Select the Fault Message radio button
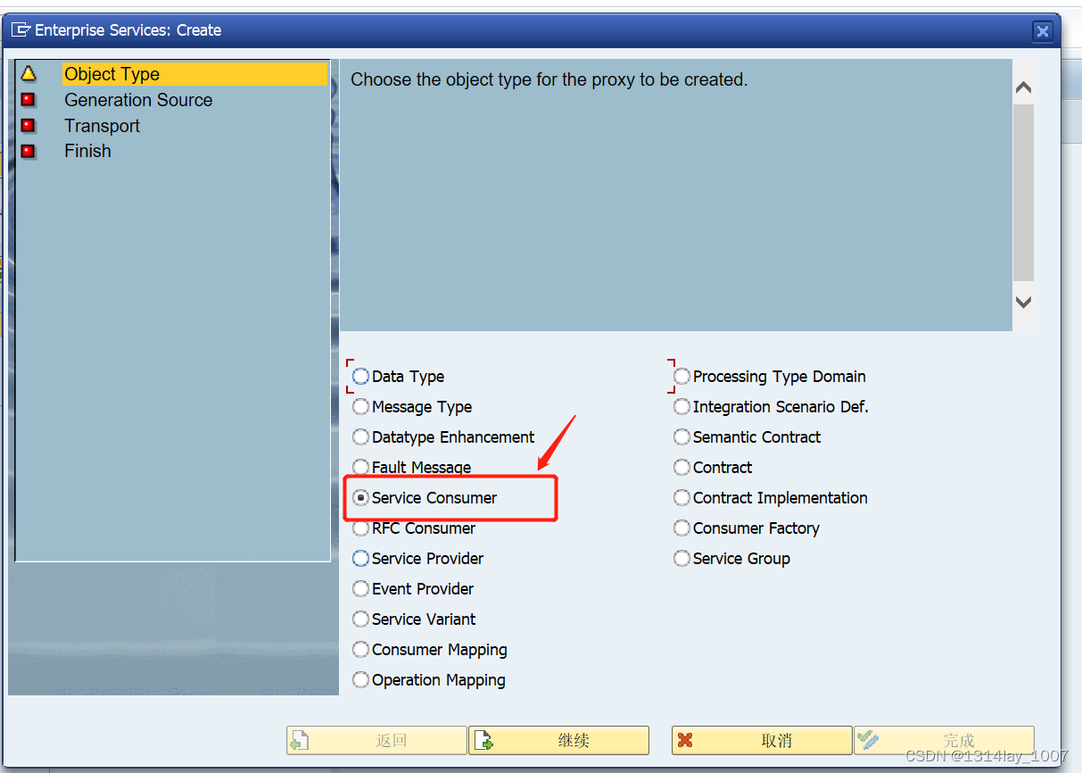This screenshot has height=773, width=1082. click(360, 468)
